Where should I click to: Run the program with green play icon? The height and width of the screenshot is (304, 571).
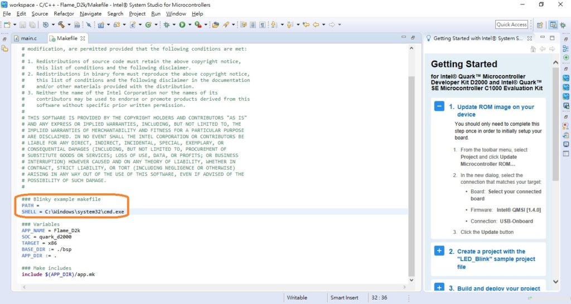tap(182, 24)
